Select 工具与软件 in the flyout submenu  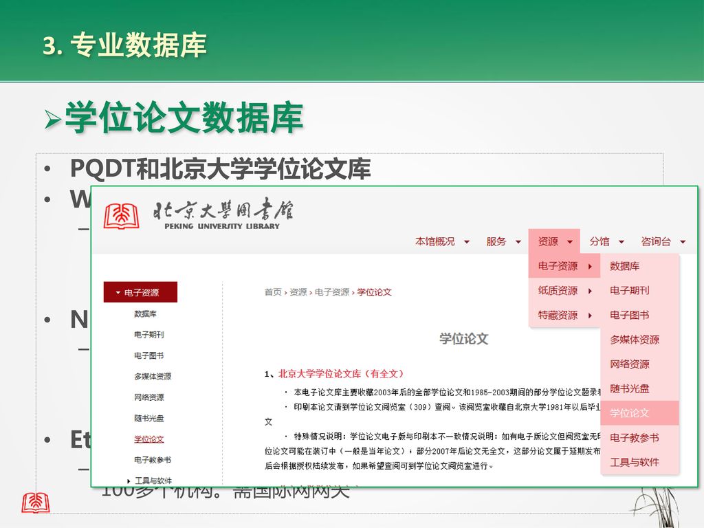[639, 462]
